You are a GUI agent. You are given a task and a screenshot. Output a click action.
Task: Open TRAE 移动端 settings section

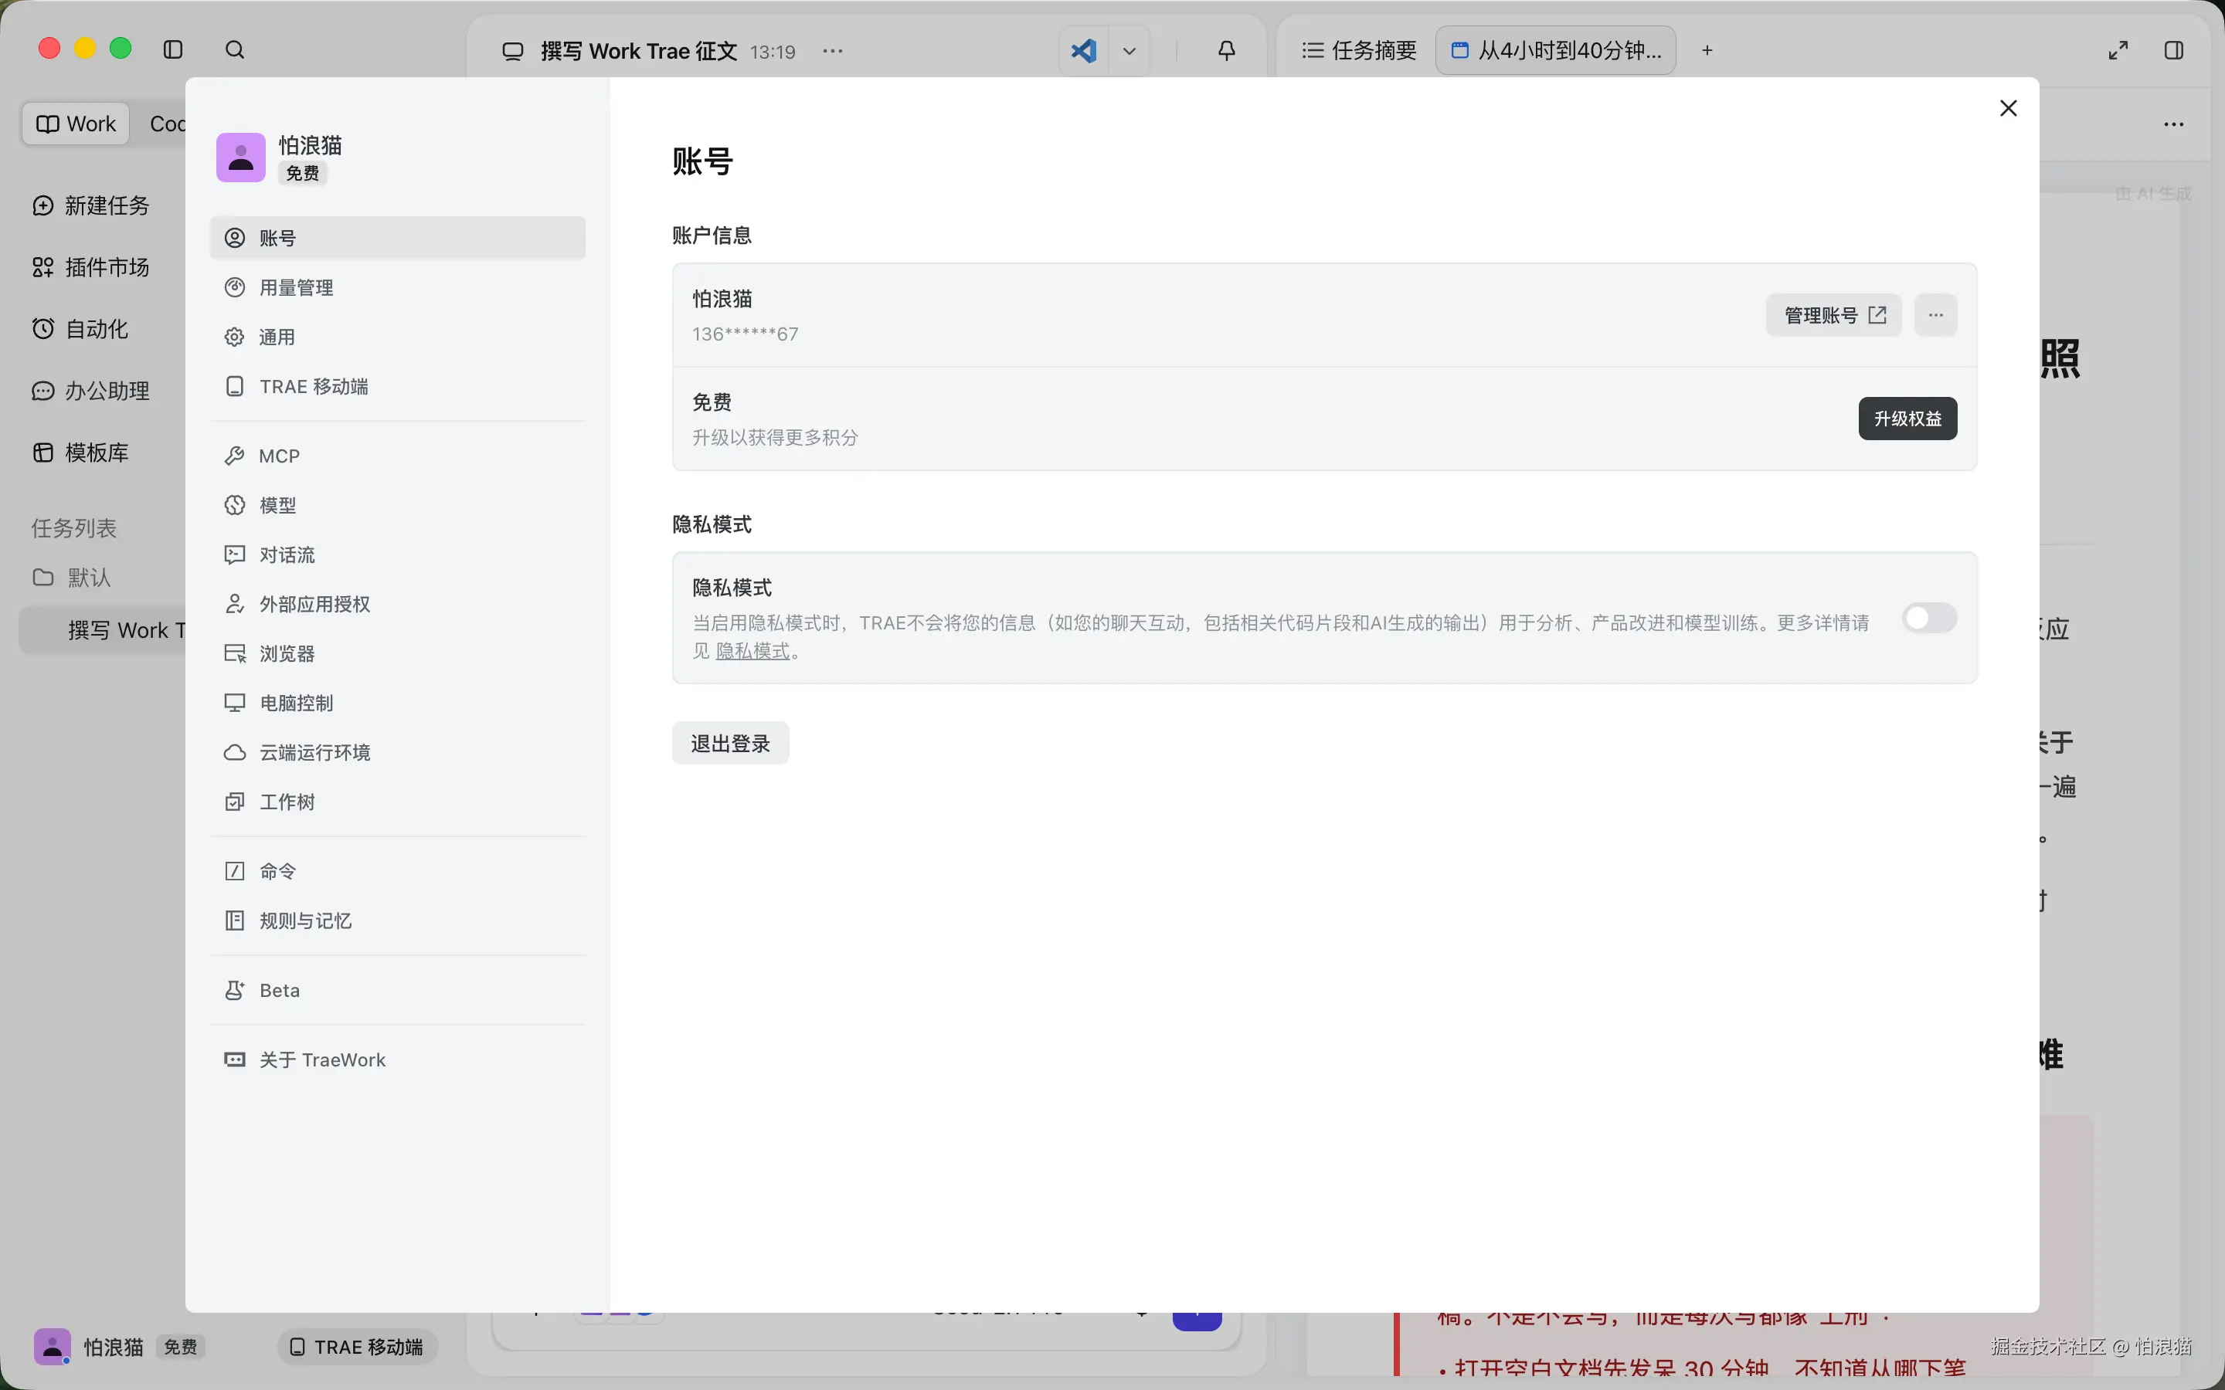tap(397, 387)
